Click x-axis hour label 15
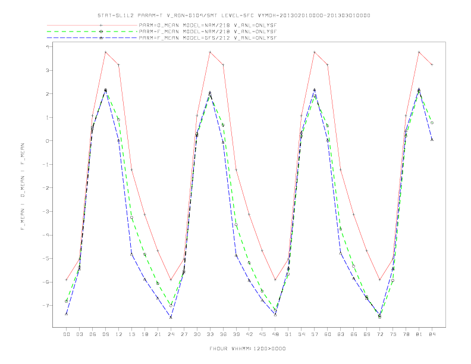The height and width of the screenshot is (364, 471). [x=131, y=334]
